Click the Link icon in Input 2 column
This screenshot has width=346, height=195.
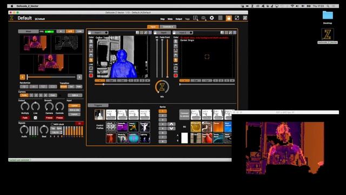175,68
